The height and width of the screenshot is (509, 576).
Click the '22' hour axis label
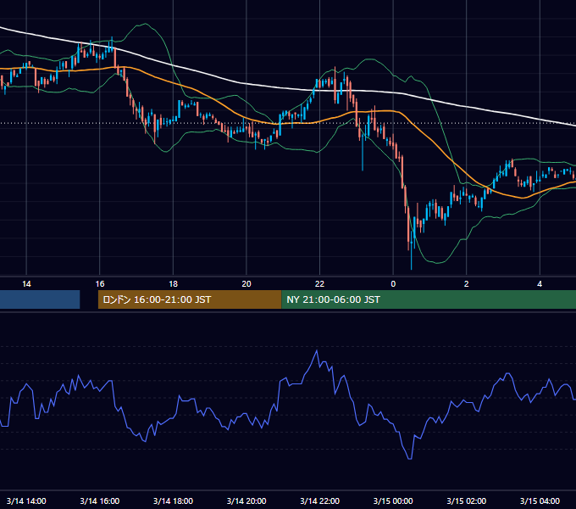319,284
